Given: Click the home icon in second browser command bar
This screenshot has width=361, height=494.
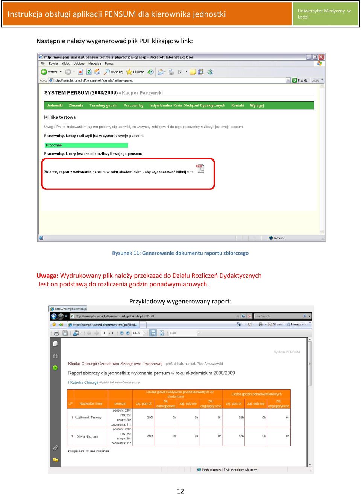Looking at the screenshot, I should pos(238,324).
